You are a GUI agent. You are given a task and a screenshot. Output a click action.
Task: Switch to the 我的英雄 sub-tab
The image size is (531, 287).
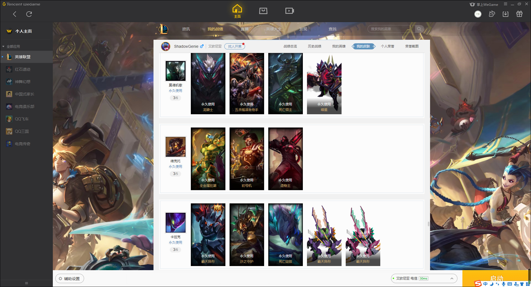click(339, 46)
